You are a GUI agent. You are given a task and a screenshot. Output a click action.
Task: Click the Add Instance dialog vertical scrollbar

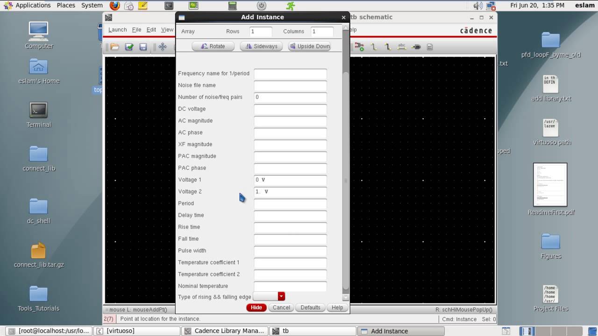click(x=346, y=181)
